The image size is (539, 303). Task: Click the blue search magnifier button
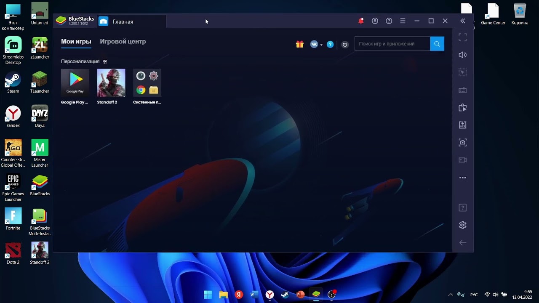(437, 44)
